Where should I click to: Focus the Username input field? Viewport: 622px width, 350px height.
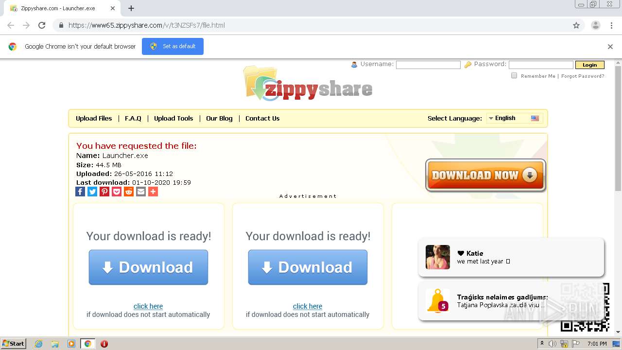click(x=428, y=65)
